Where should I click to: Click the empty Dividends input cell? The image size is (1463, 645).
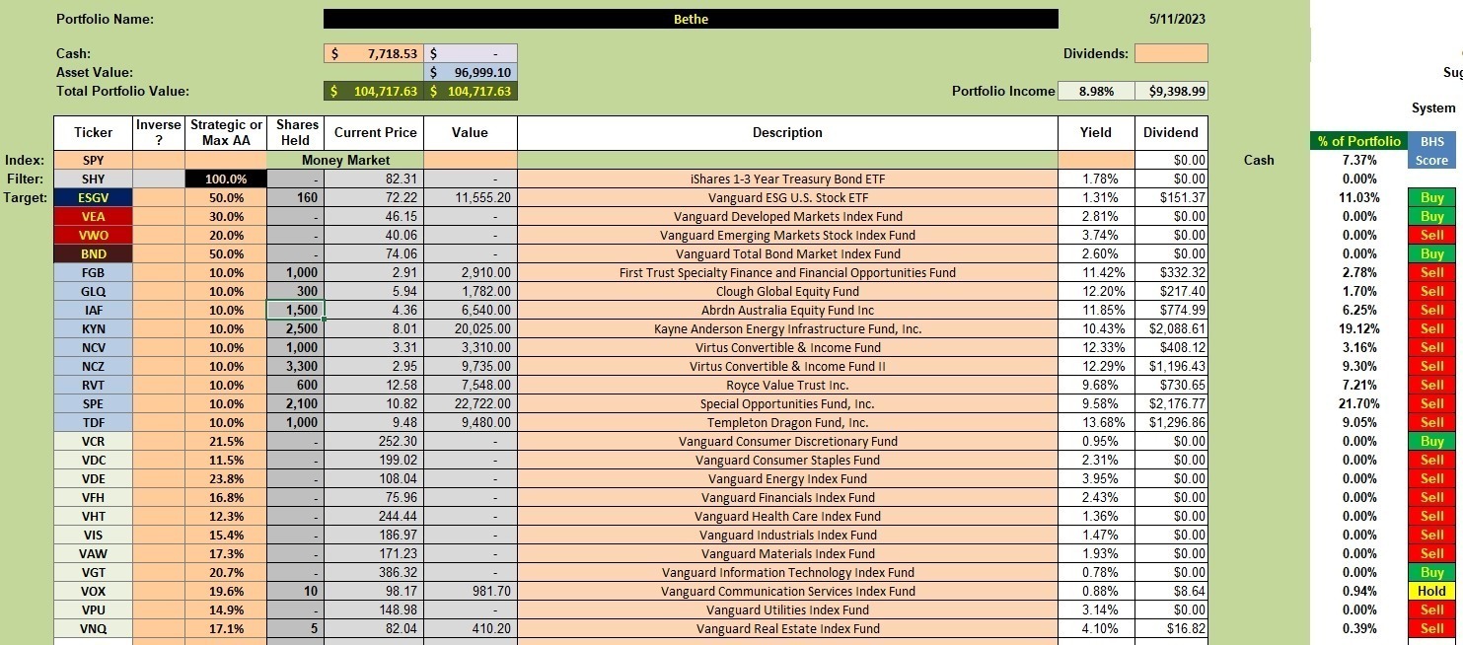pos(1171,54)
